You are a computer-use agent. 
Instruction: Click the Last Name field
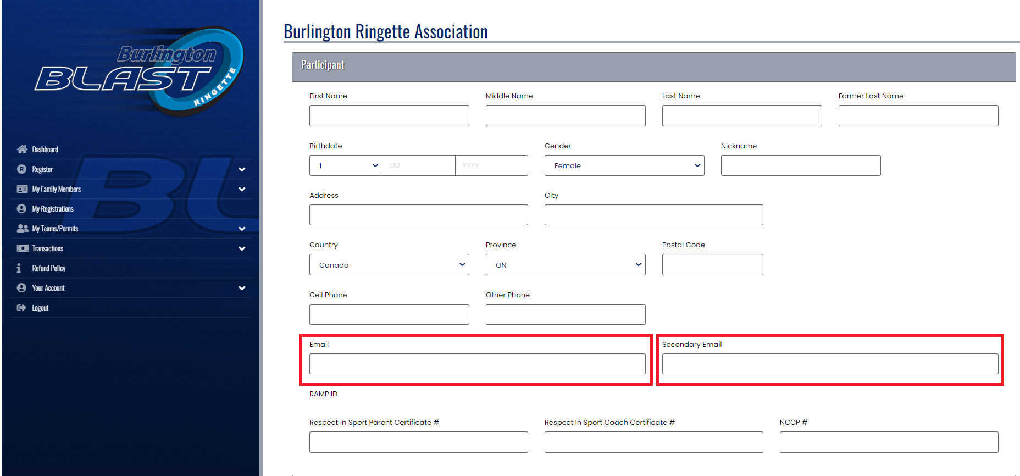pyautogui.click(x=742, y=115)
